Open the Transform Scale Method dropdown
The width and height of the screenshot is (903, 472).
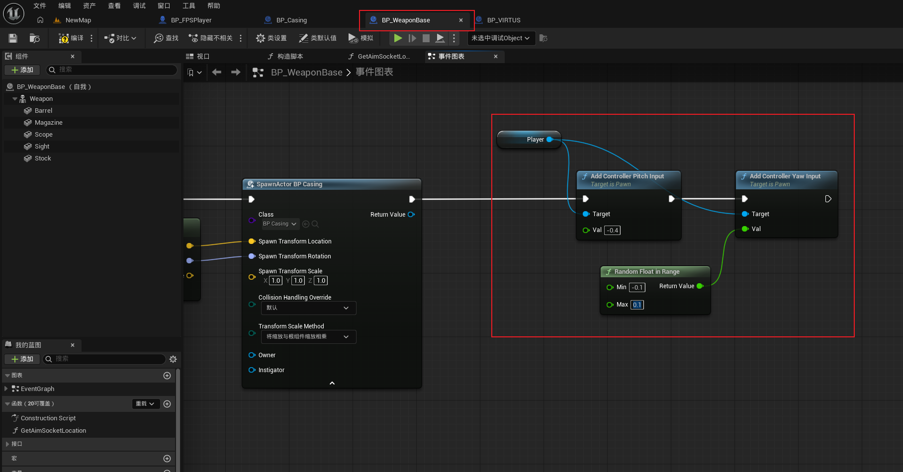click(x=308, y=337)
